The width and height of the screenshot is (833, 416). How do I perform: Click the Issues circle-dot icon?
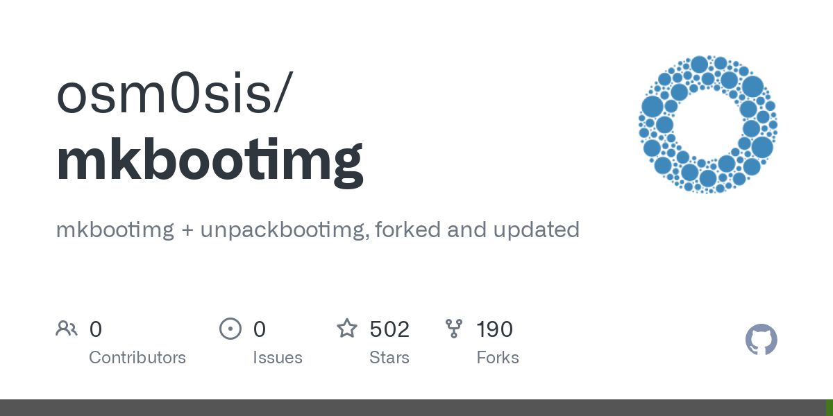click(x=230, y=329)
